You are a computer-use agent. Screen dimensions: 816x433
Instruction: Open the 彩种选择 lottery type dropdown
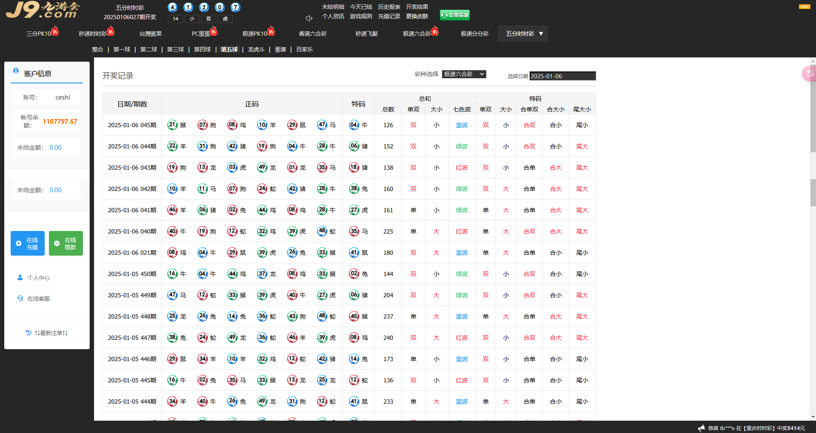click(464, 74)
